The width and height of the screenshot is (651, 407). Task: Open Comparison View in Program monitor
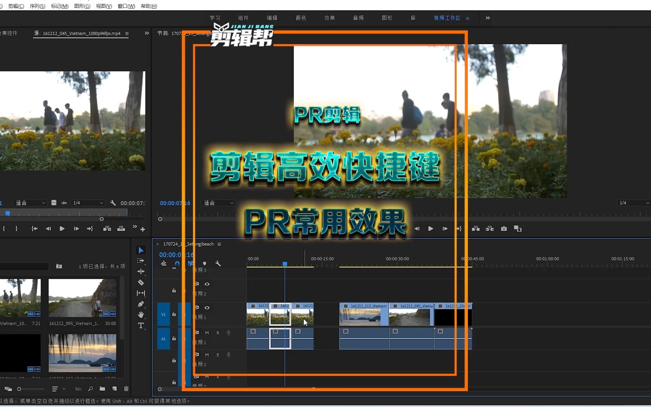[x=518, y=229]
